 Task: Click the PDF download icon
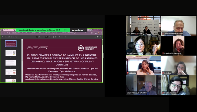(x=95, y=37)
